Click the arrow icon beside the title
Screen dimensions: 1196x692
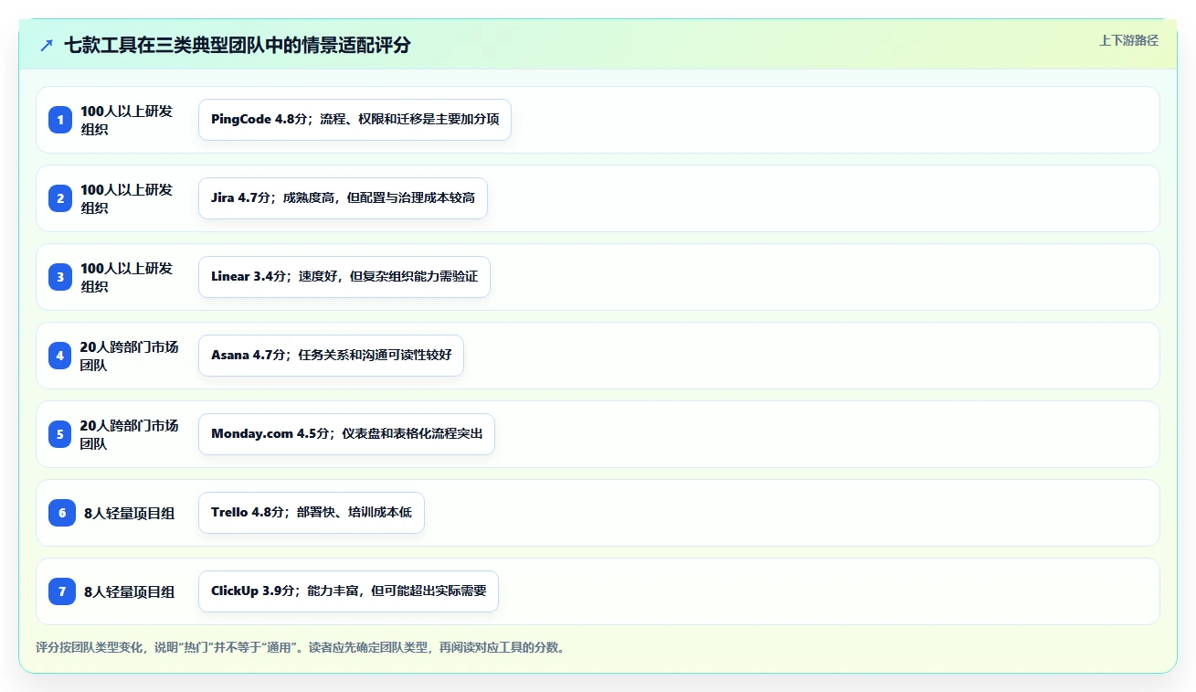click(47, 45)
